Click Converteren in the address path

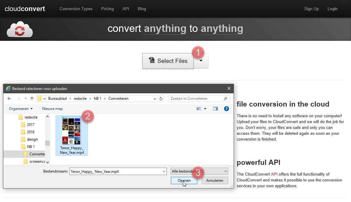pos(118,99)
